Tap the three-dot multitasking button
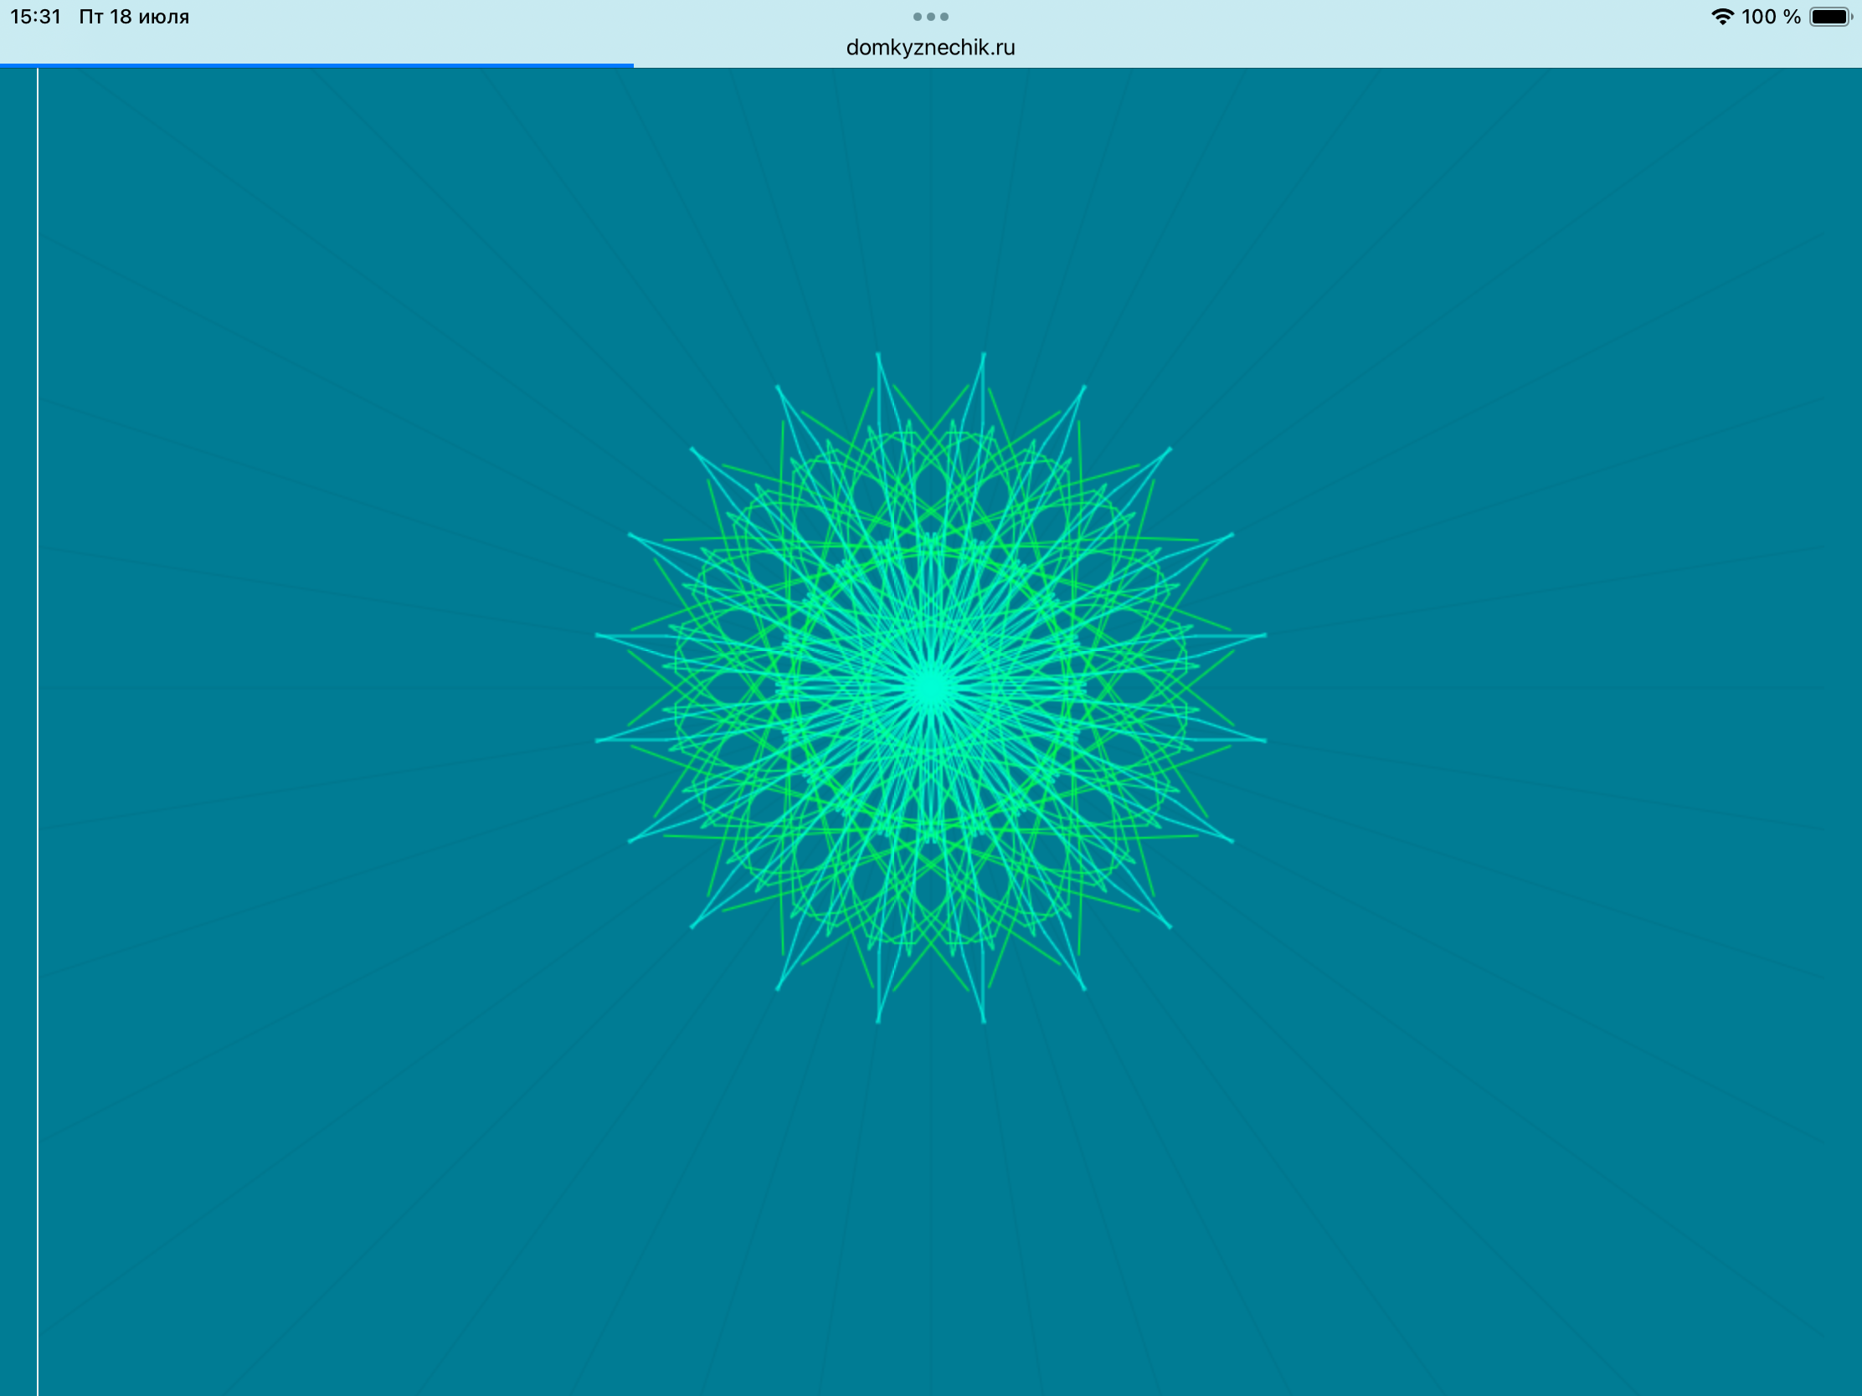This screenshot has width=1862, height=1396. (x=930, y=17)
